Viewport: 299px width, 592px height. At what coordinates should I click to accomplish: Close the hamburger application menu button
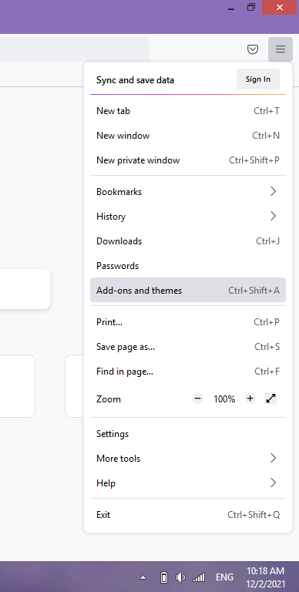tap(281, 49)
